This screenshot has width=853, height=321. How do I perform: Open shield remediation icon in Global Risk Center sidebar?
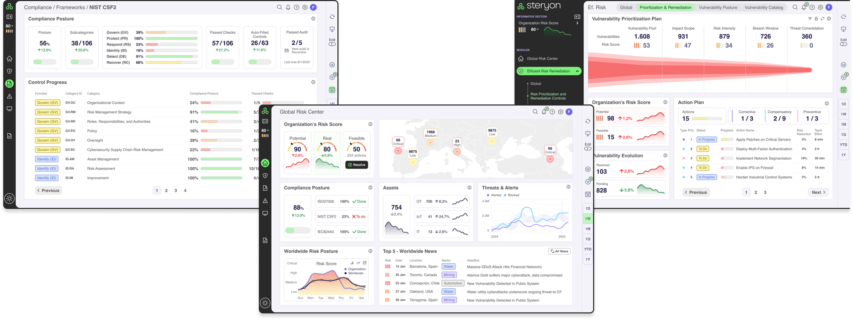point(265,175)
